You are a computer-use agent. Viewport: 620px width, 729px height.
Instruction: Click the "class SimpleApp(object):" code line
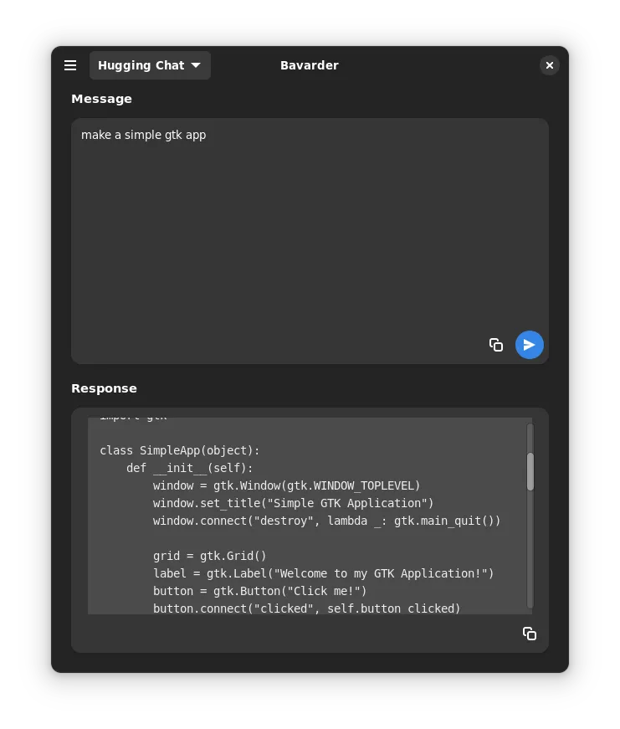[179, 450]
